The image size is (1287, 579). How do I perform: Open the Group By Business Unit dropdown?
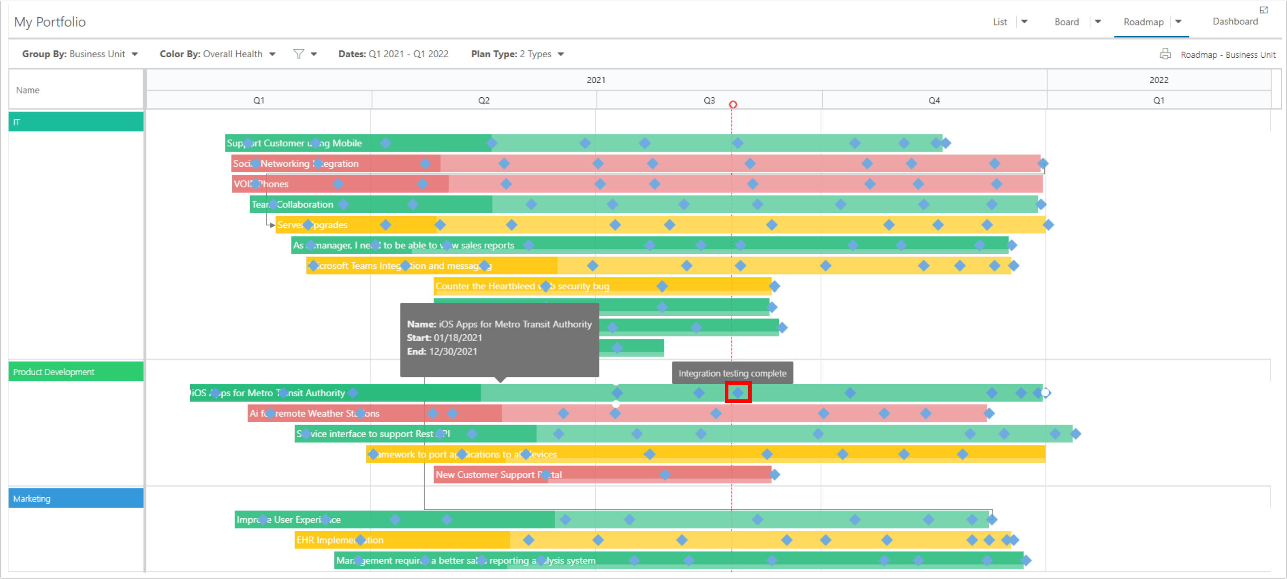coord(80,54)
